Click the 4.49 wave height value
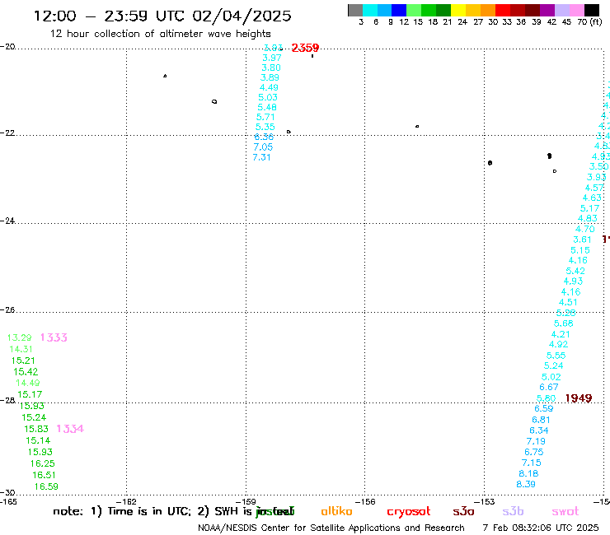The width and height of the screenshot is (610, 535). (x=269, y=87)
